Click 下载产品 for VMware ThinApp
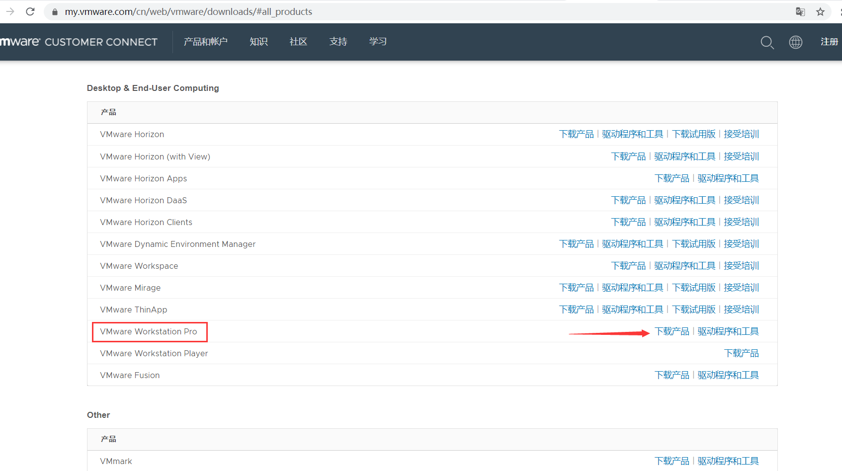 pos(577,310)
